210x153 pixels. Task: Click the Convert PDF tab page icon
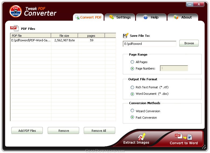point(77,17)
